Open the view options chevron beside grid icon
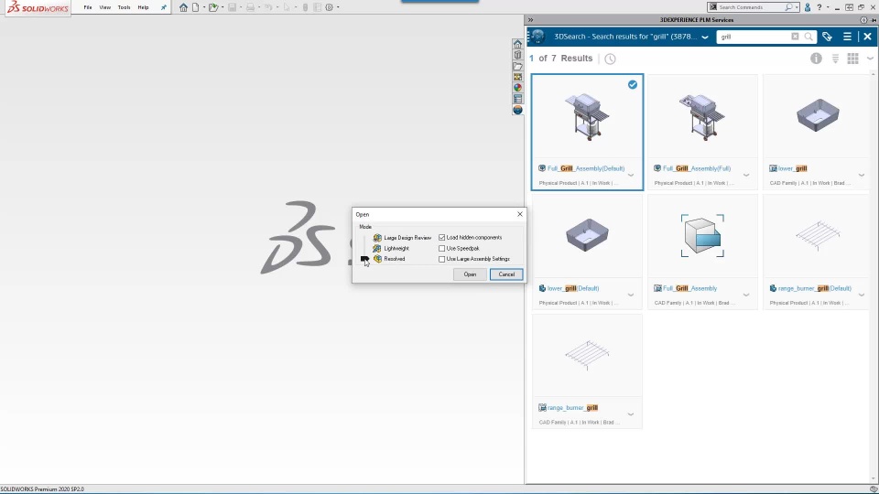879x494 pixels. point(870,59)
